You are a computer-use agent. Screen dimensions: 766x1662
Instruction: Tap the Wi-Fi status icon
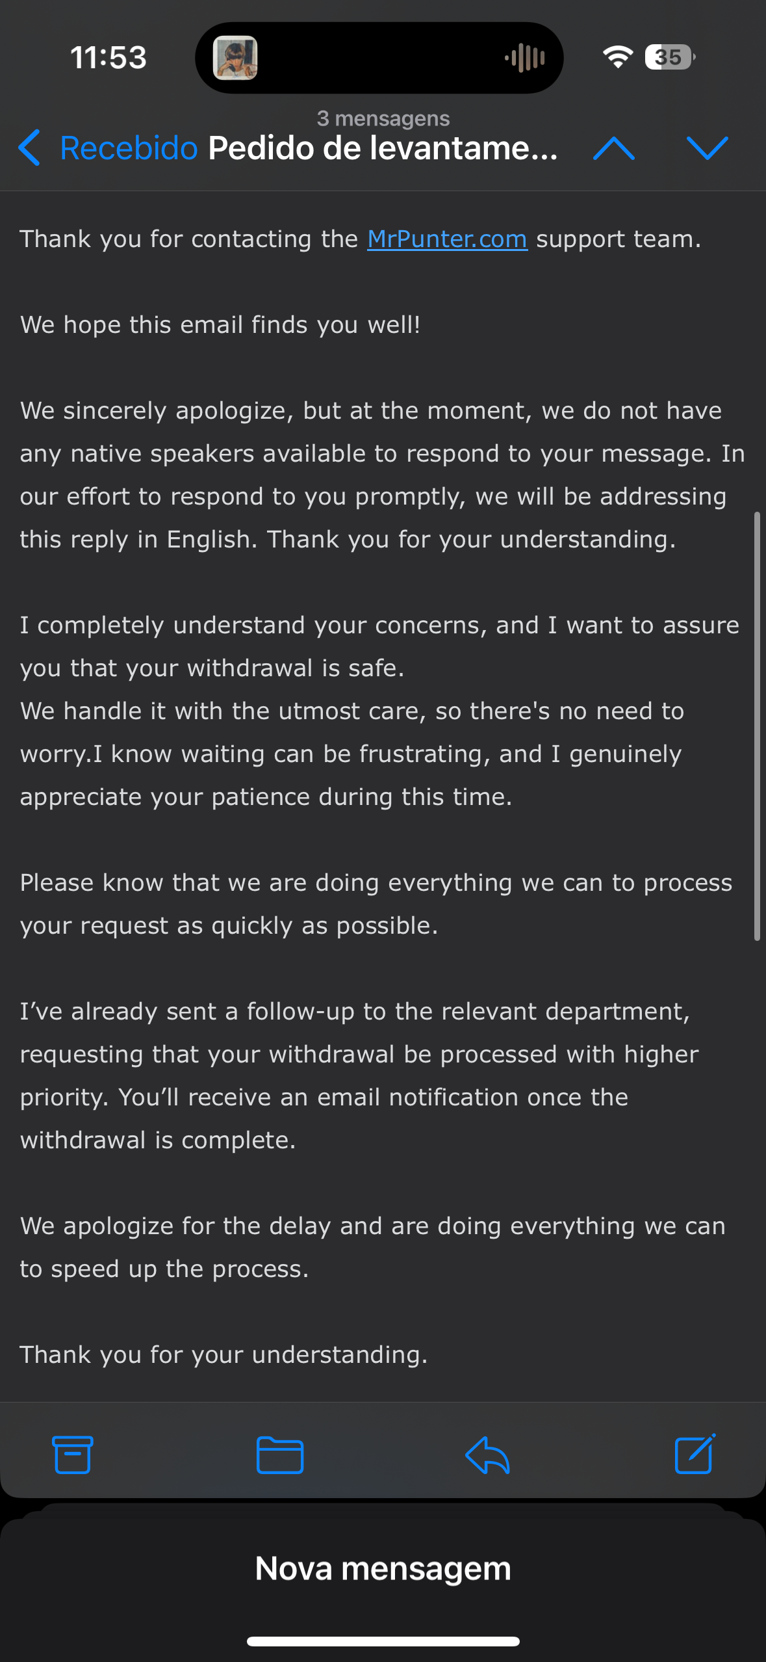(x=617, y=57)
